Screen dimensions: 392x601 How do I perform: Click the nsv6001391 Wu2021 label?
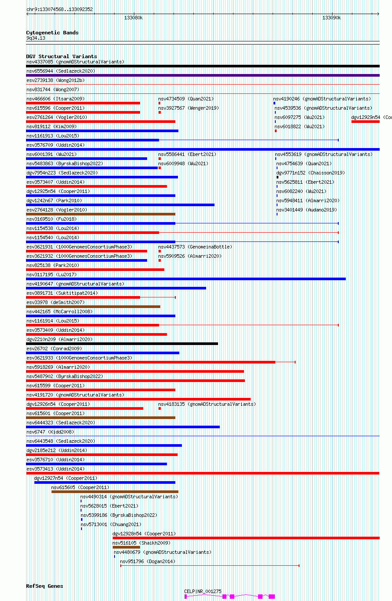click(52, 154)
